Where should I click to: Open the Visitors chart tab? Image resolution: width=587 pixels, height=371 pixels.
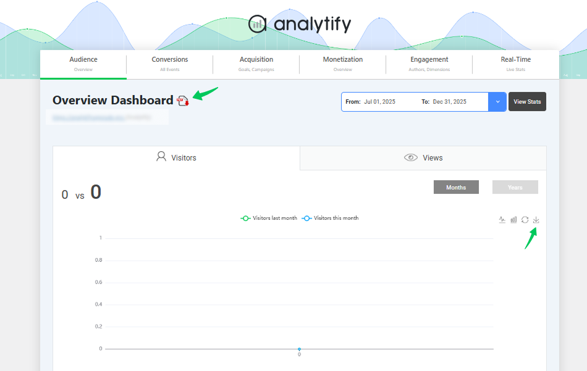[176, 157]
